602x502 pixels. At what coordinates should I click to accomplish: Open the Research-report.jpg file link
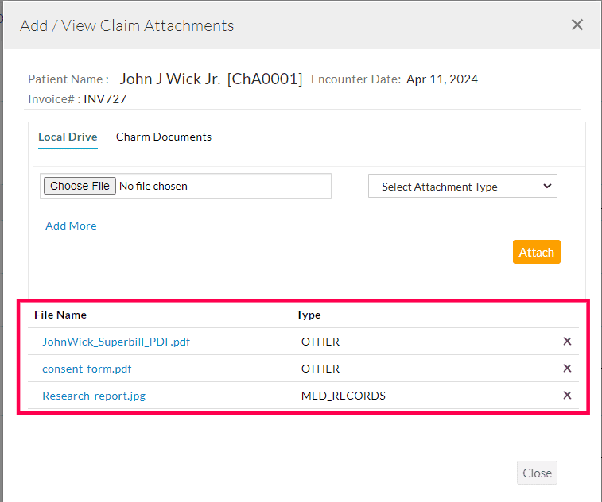tap(94, 396)
